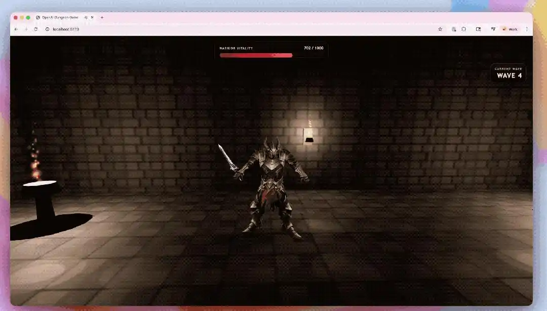This screenshot has height=311, width=547.
Task: Bookmark this page with the star icon
Action: click(440, 29)
